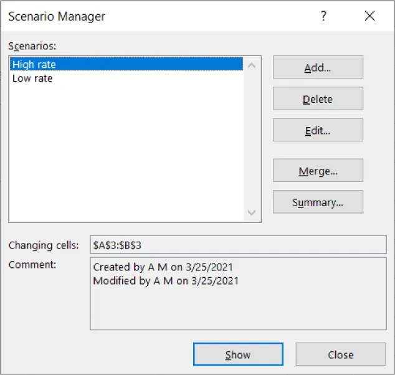The image size is (395, 375).
Task: Click the scenarios list scroll up arrow
Action: (252, 65)
